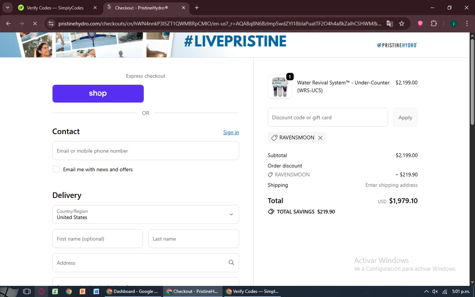Viewport: 475px width, 297px height.
Task: Stop loading the page
Action: [x=35, y=23]
